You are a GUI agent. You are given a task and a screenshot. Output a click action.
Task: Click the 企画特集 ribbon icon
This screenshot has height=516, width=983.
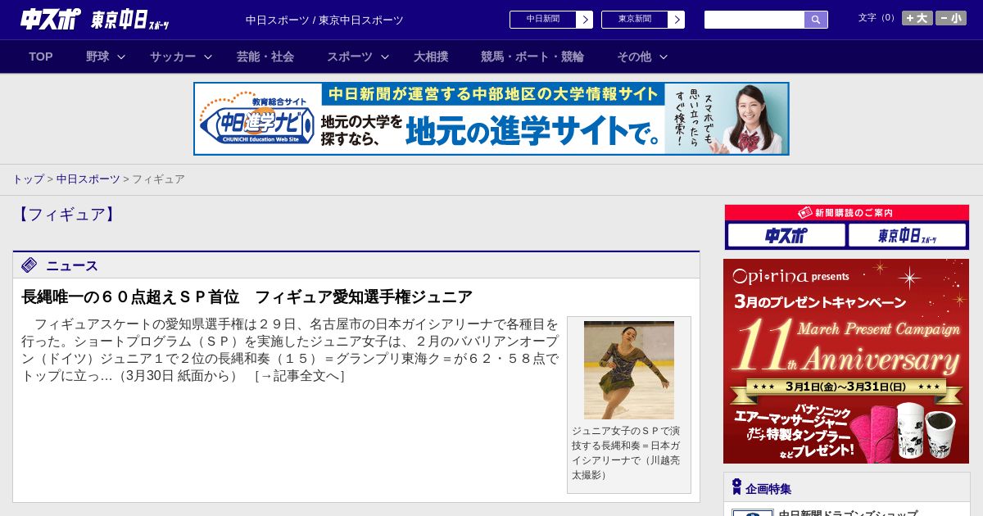point(736,487)
